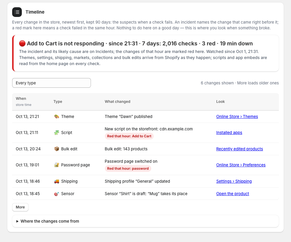This screenshot has width=291, height=242.
Task: Click the Type column header
Action: click(x=58, y=101)
